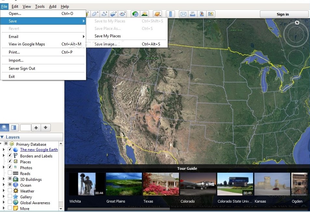Select the Ruler tool icon
The width and height of the screenshot is (310, 212).
pyautogui.click(x=170, y=14)
